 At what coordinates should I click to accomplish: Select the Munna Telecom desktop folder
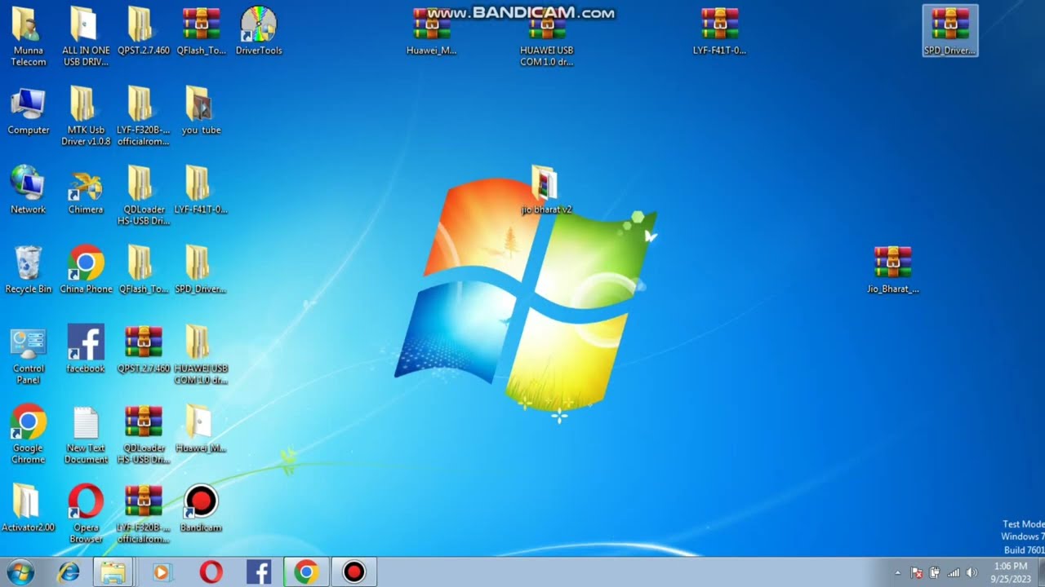click(28, 37)
